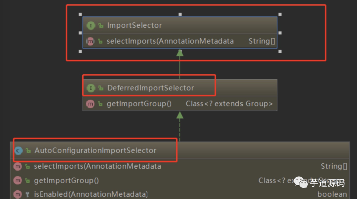357x199 pixels.
Task: Click the bottom-left selection handle of ImportSelector
Action: (x=80, y=51)
